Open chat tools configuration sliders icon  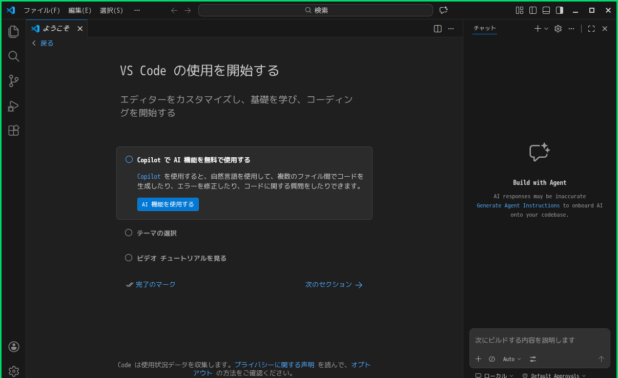pyautogui.click(x=533, y=359)
